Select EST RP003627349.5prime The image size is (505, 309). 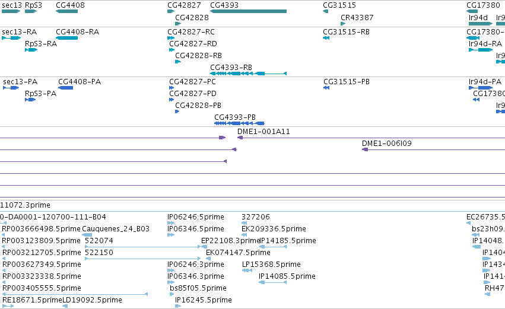click(42, 265)
